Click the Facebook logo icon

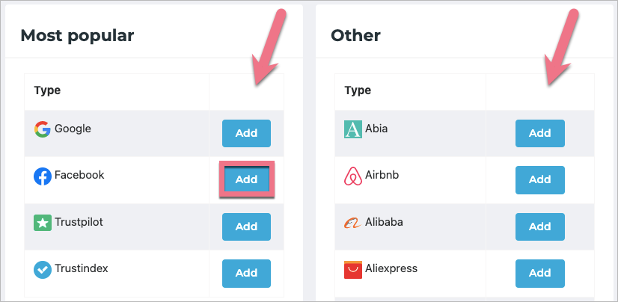pyautogui.click(x=43, y=176)
